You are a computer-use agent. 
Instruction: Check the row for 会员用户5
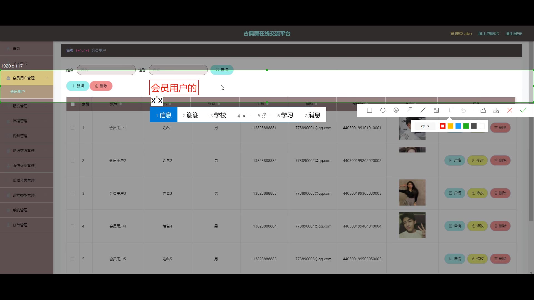tap(72, 259)
